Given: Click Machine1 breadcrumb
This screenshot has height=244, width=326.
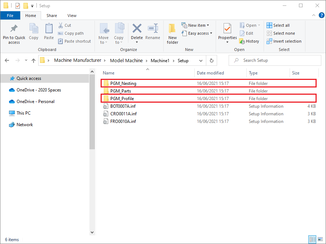Looking at the screenshot, I should coord(160,60).
